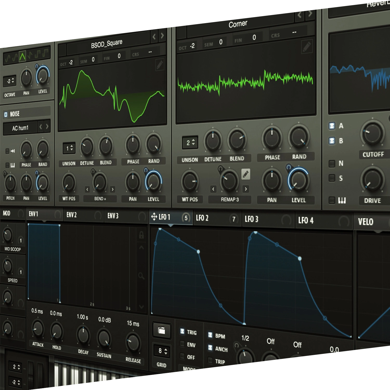The width and height of the screenshot is (390, 390).
Task: Open the LFO shape folder browser
Action: (161, 330)
